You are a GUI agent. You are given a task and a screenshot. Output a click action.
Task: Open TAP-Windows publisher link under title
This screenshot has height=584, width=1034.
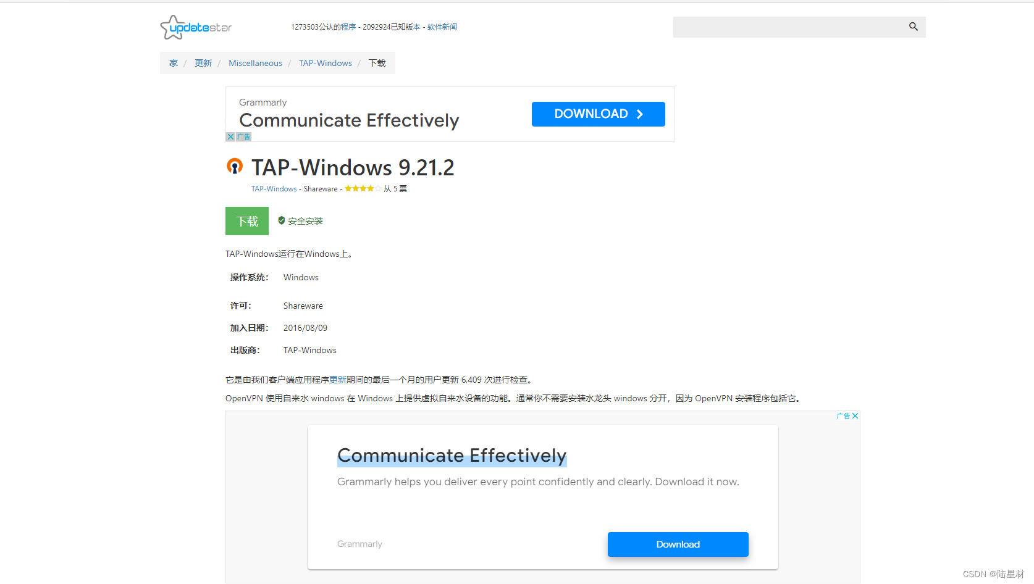(274, 189)
